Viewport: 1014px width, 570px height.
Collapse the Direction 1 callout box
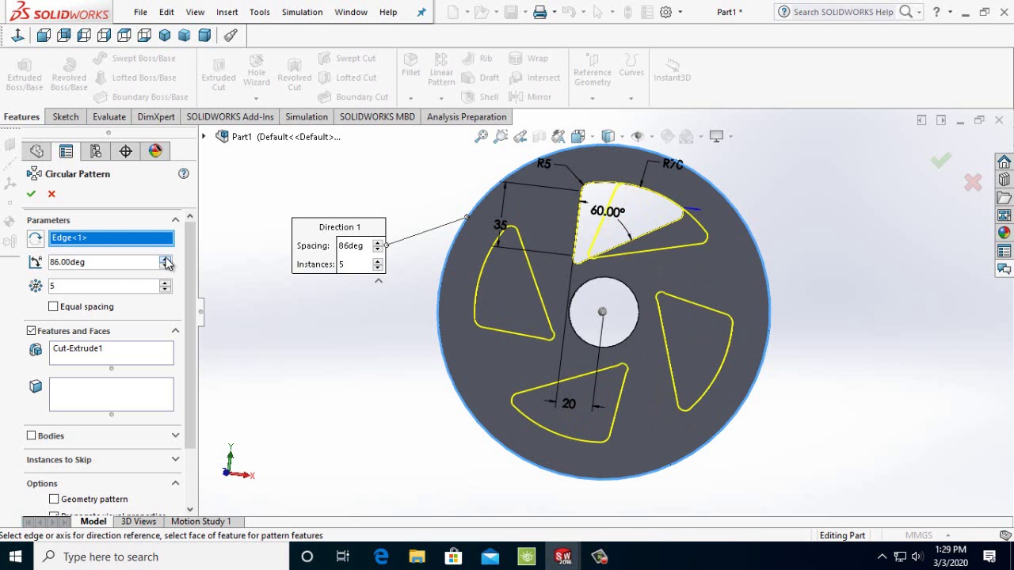(379, 280)
